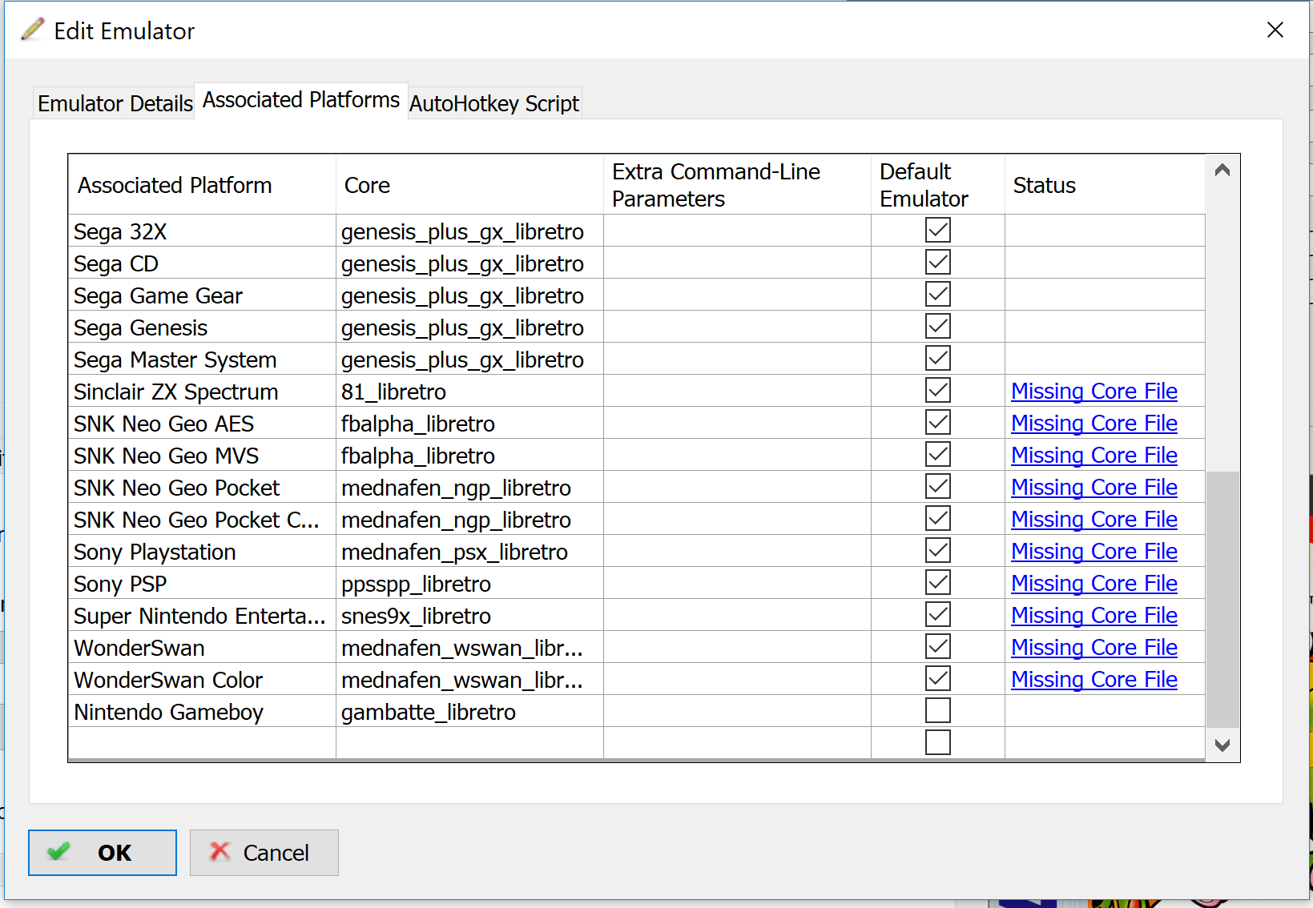Enable default emulator for Nintendo Gameboy
Image resolution: width=1313 pixels, height=908 pixels.
[x=938, y=711]
